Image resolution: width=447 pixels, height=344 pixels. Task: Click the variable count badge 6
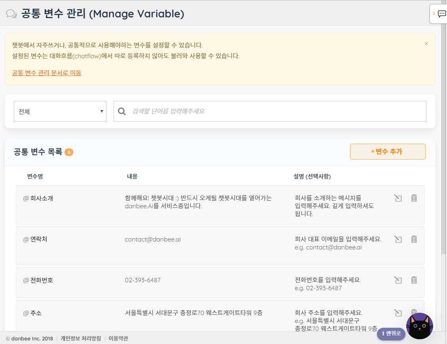click(x=69, y=152)
